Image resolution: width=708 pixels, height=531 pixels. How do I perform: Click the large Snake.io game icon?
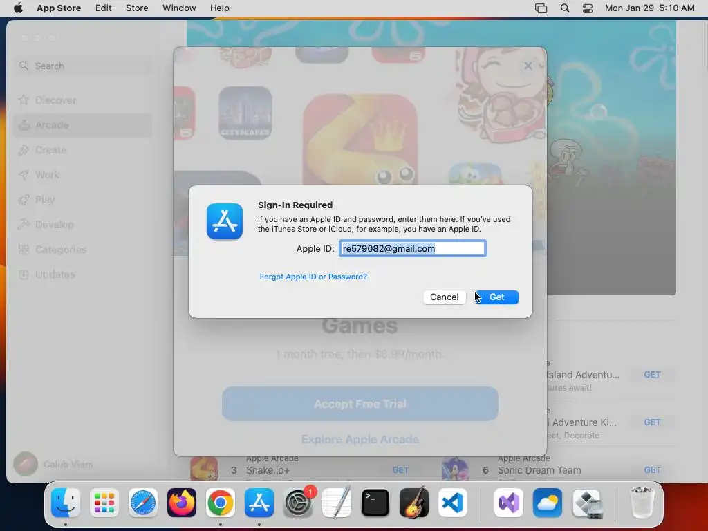(360, 139)
